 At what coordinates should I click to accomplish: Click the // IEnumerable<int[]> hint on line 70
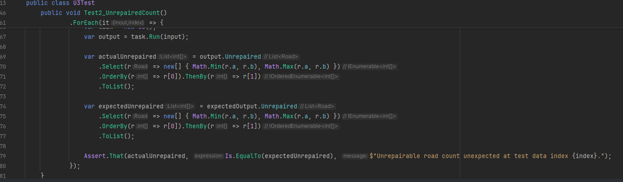369,67
